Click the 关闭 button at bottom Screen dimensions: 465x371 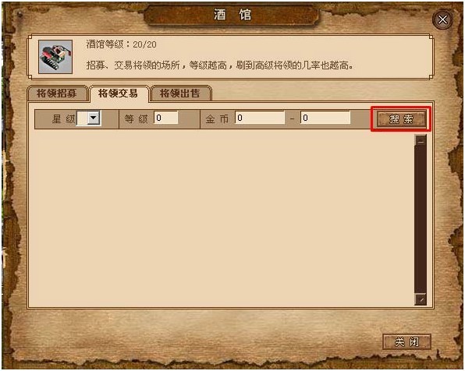tap(406, 341)
